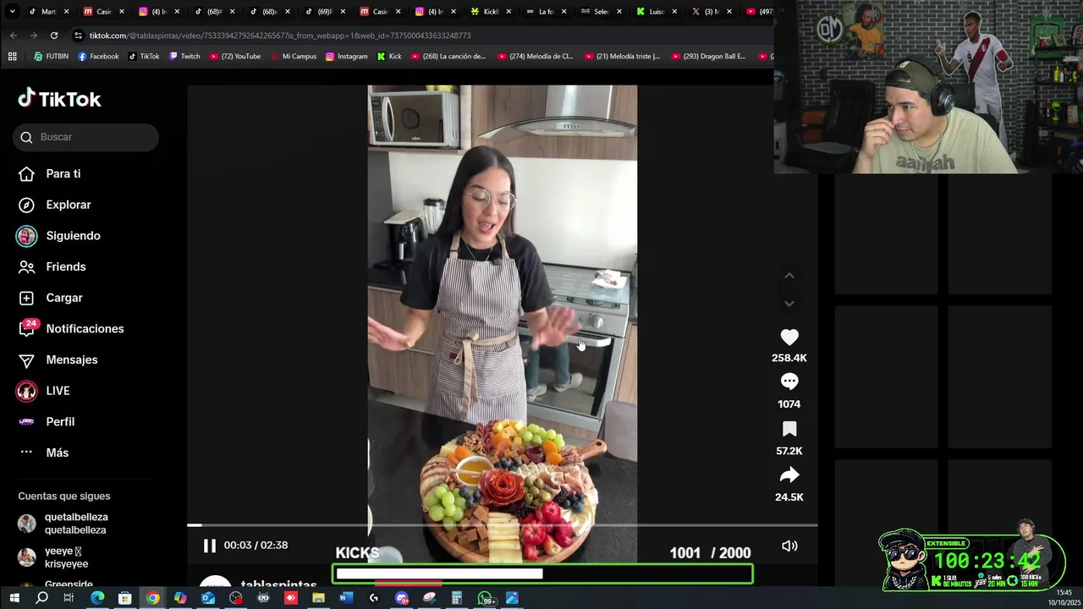1083x609 pixels.
Task: Open comments with 1074 count
Action: (x=789, y=382)
